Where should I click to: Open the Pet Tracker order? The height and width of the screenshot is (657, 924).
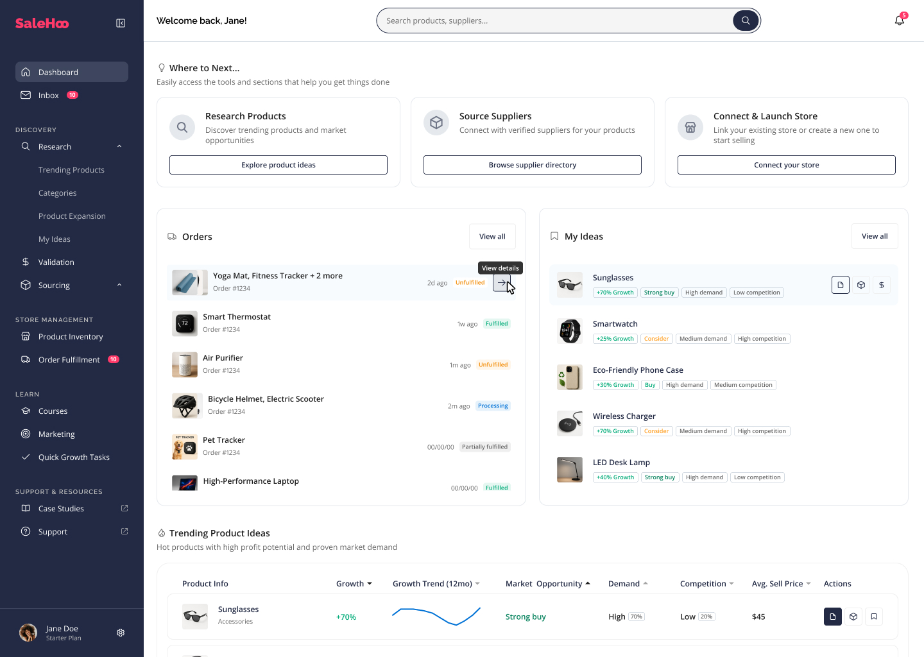tap(341, 447)
